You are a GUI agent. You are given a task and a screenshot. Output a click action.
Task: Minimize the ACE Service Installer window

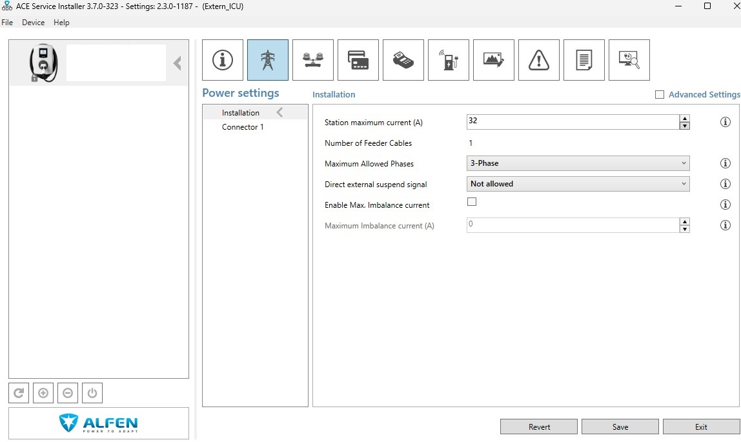point(678,6)
